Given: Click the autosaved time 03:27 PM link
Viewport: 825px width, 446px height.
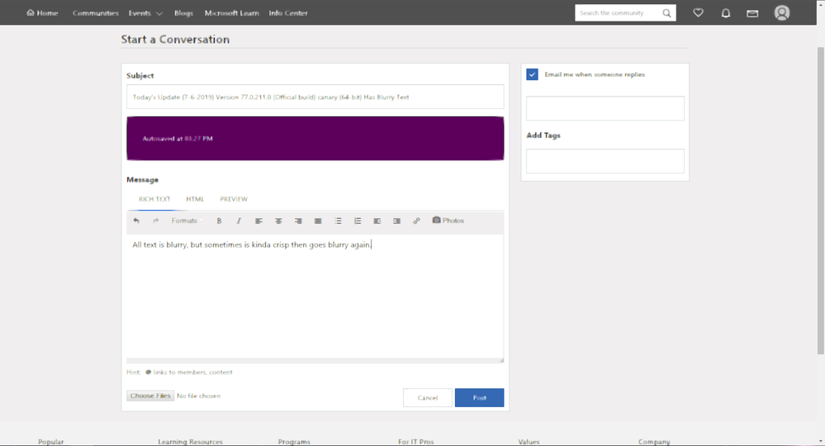Looking at the screenshot, I should pyautogui.click(x=198, y=139).
